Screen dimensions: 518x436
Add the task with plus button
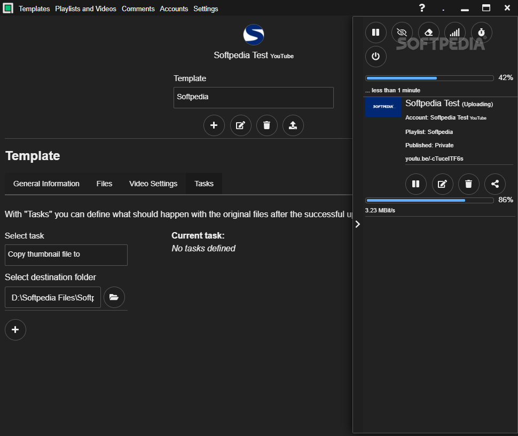point(15,330)
